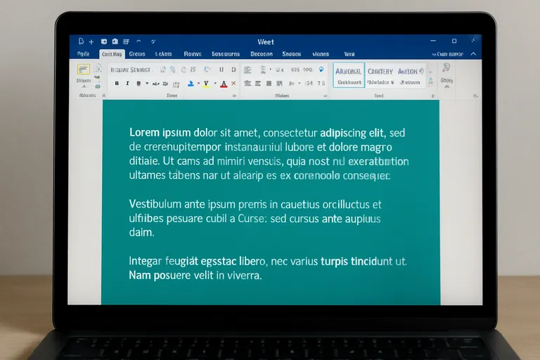This screenshot has height=360, width=540.
Task: Click the Integar feugiat paragraph
Action: (x=268, y=268)
